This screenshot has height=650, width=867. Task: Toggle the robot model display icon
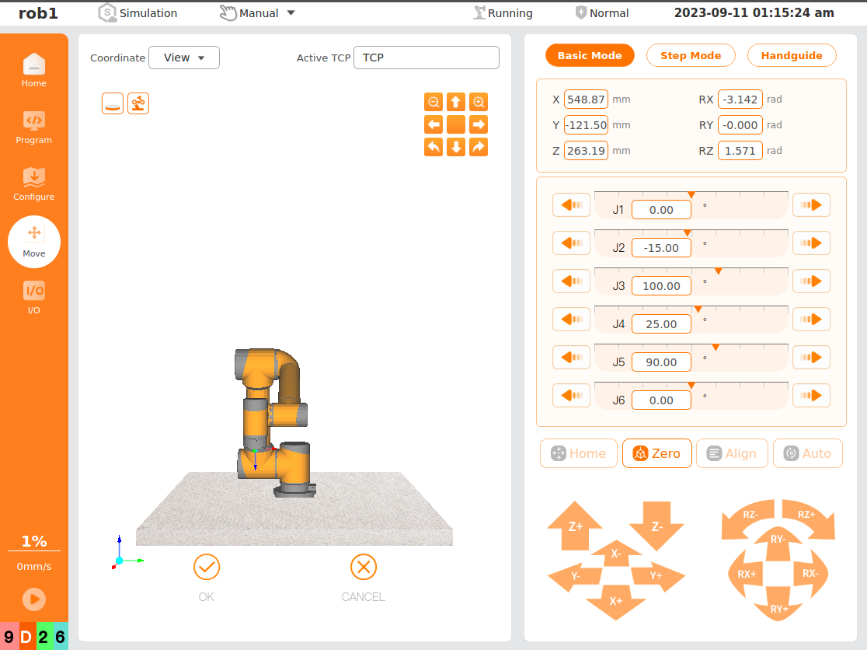tap(138, 103)
